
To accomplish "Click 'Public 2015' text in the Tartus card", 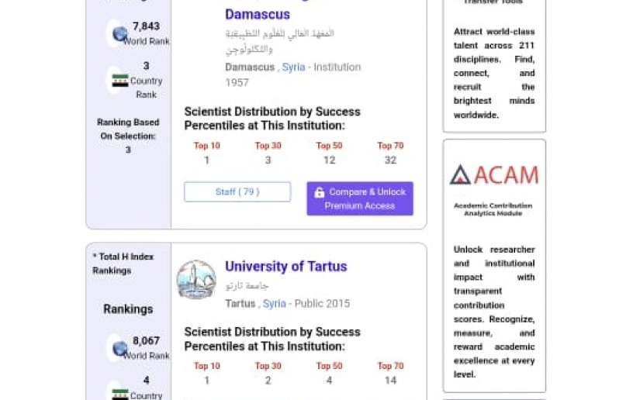I will coord(322,303).
